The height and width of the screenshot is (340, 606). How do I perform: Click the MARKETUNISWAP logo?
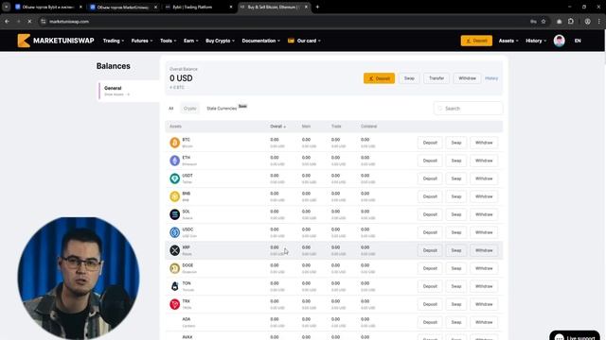[x=56, y=41]
